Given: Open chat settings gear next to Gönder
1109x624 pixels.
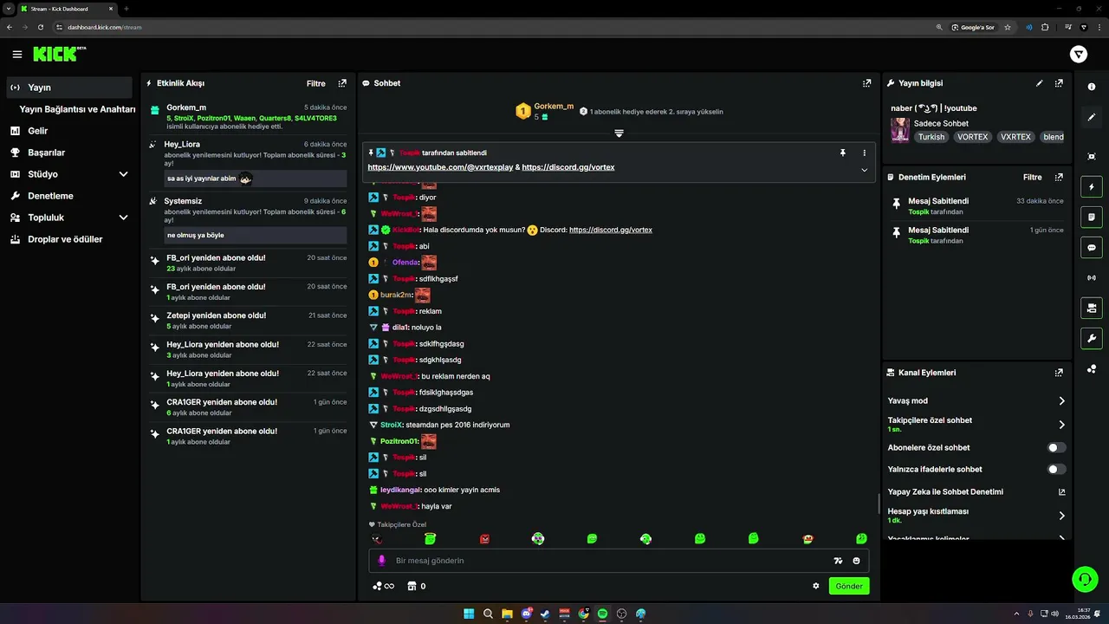Looking at the screenshot, I should (x=815, y=586).
